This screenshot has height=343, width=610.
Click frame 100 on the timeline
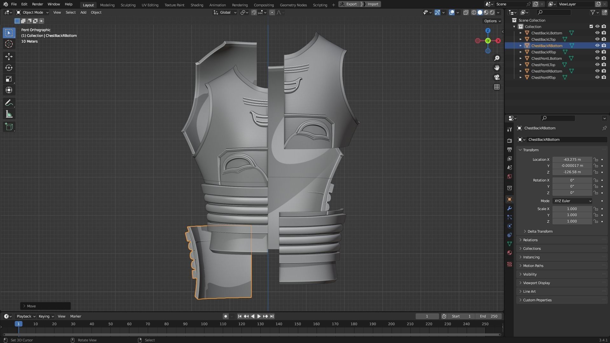coord(204,324)
